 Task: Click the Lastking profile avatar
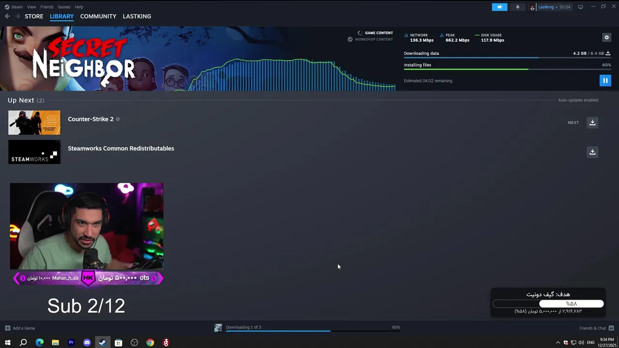click(x=532, y=7)
